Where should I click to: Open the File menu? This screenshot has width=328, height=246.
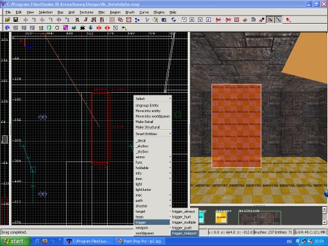8,12
